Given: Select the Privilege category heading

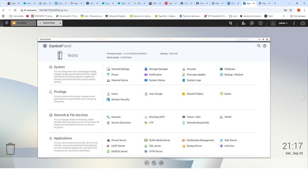Looking at the screenshot, I should pyautogui.click(x=60, y=92).
